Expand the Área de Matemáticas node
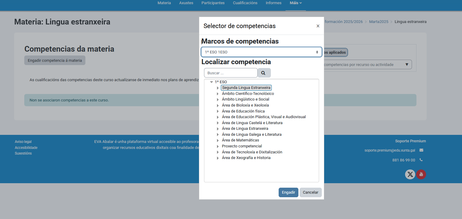 (x=218, y=141)
